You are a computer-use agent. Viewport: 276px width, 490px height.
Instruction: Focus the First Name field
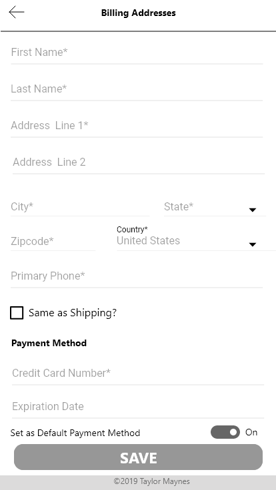click(137, 52)
